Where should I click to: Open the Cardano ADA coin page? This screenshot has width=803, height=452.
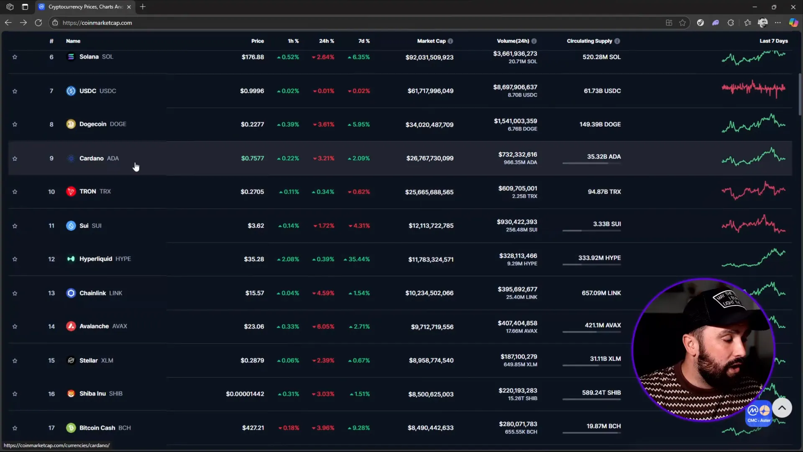click(99, 158)
